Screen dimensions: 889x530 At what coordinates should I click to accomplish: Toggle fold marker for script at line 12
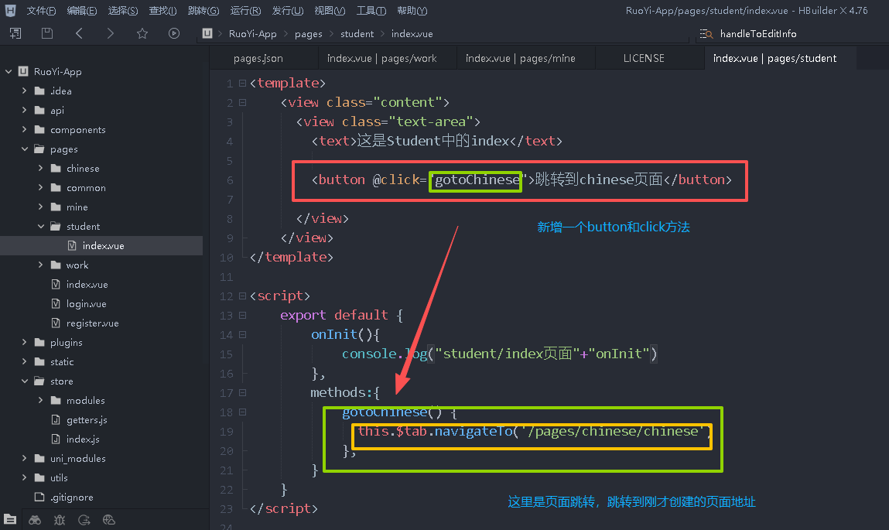tap(242, 296)
